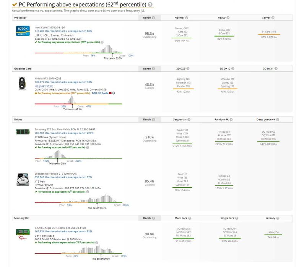
Task: Open Seagate Barracuda 2TB product link
Action: 56,174
